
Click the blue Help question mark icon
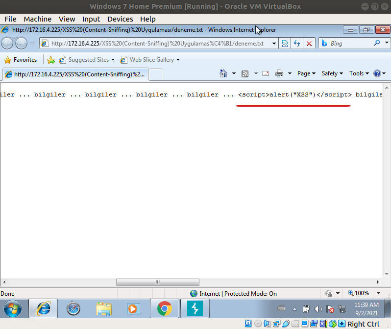(377, 73)
